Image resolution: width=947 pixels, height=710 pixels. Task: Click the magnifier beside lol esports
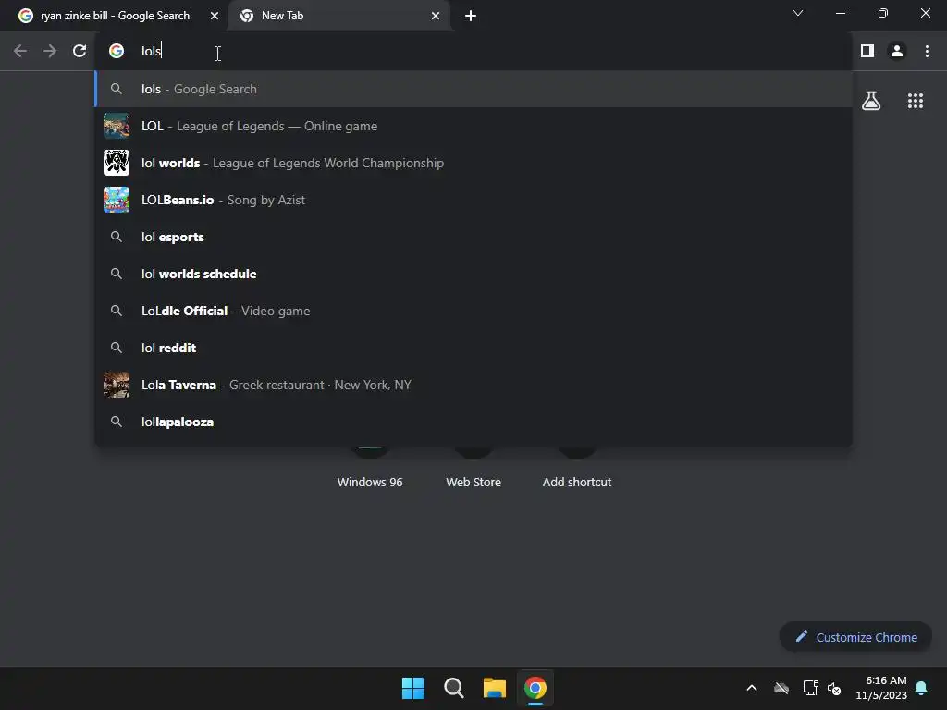coord(117,237)
